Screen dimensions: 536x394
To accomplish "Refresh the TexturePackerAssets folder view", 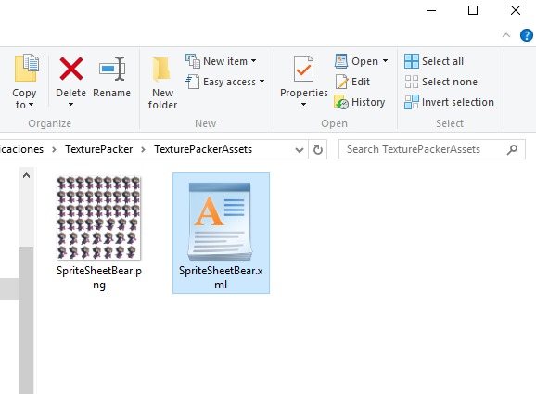I will (x=318, y=149).
